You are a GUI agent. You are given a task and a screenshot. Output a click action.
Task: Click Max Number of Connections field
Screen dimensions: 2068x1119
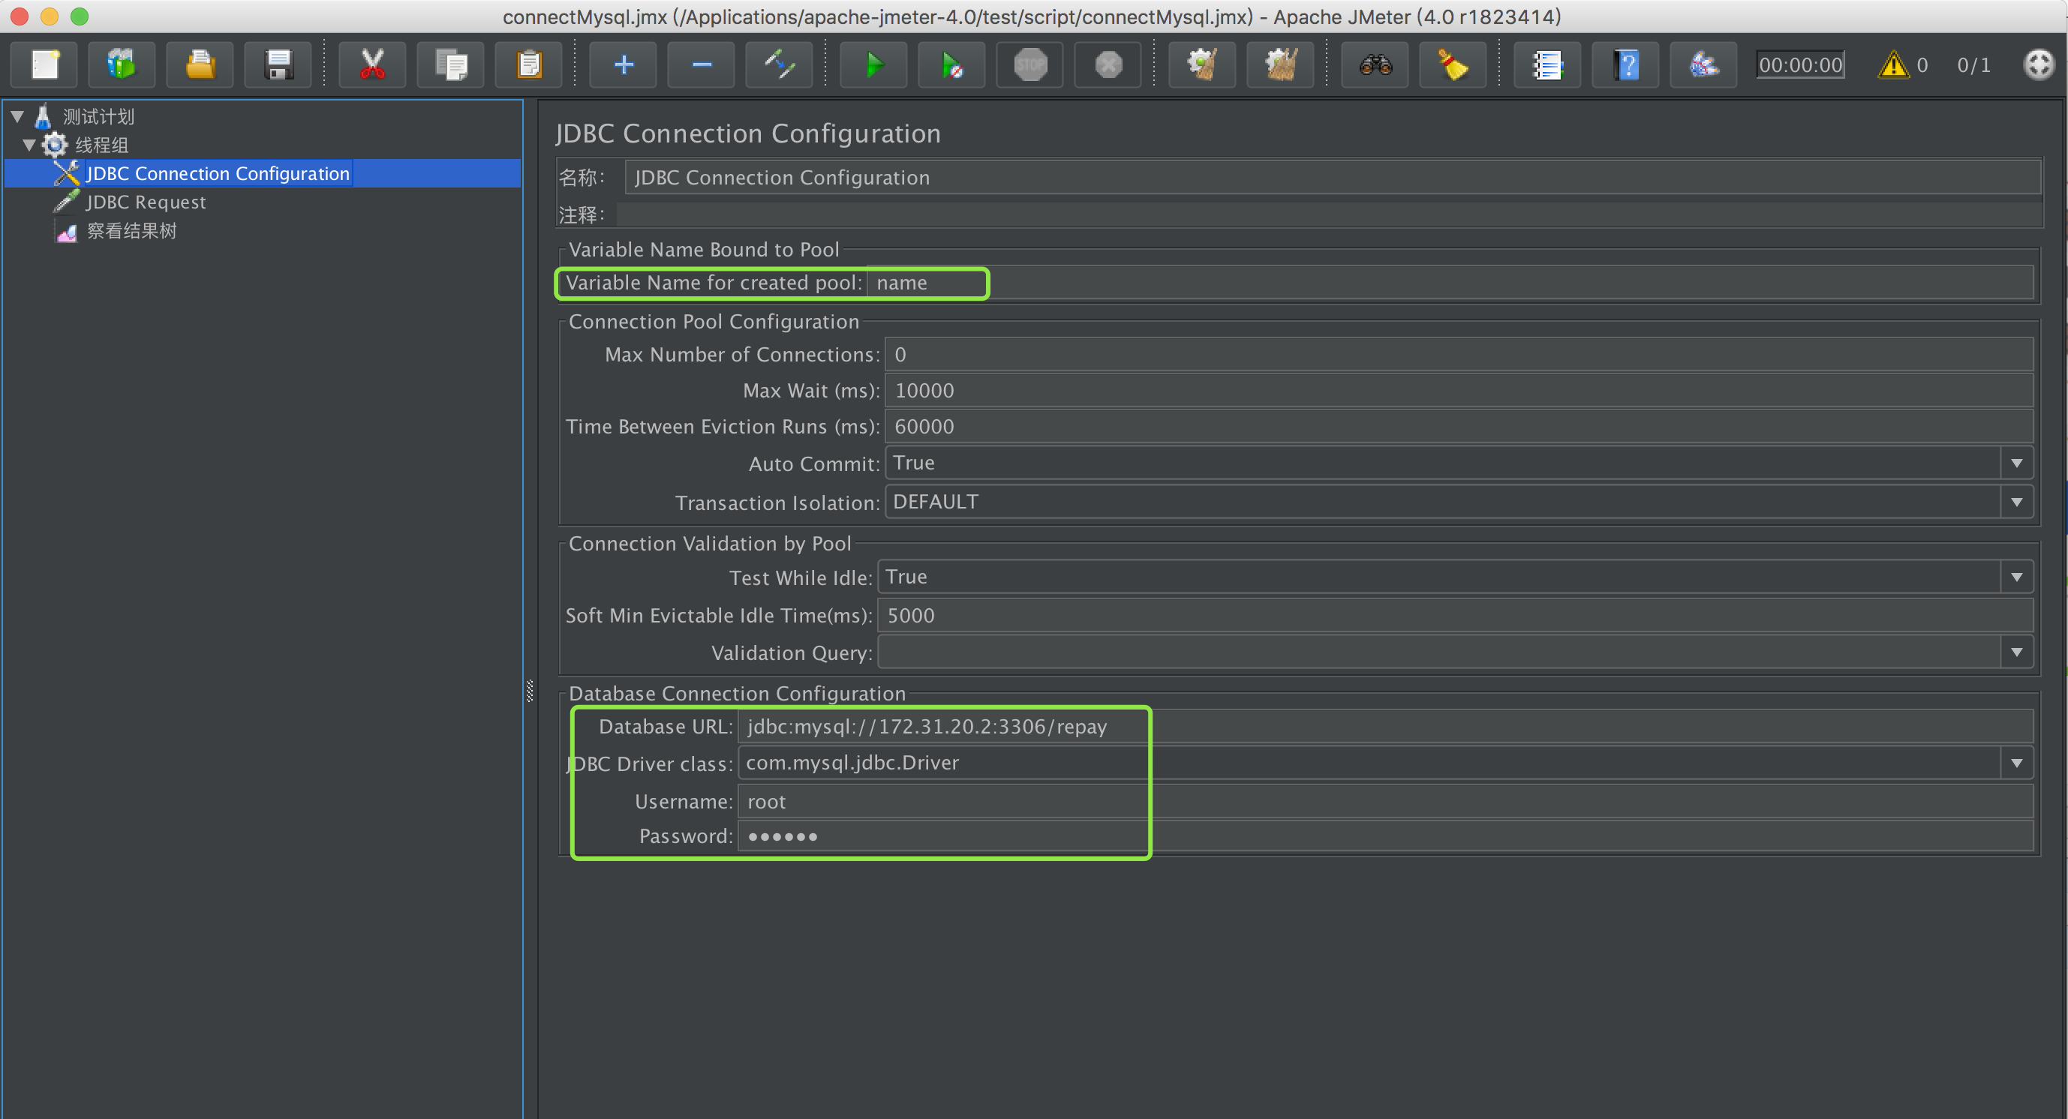pos(1459,355)
